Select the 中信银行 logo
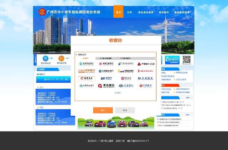The height and width of the screenshot is (150, 228). (x=145, y=86)
